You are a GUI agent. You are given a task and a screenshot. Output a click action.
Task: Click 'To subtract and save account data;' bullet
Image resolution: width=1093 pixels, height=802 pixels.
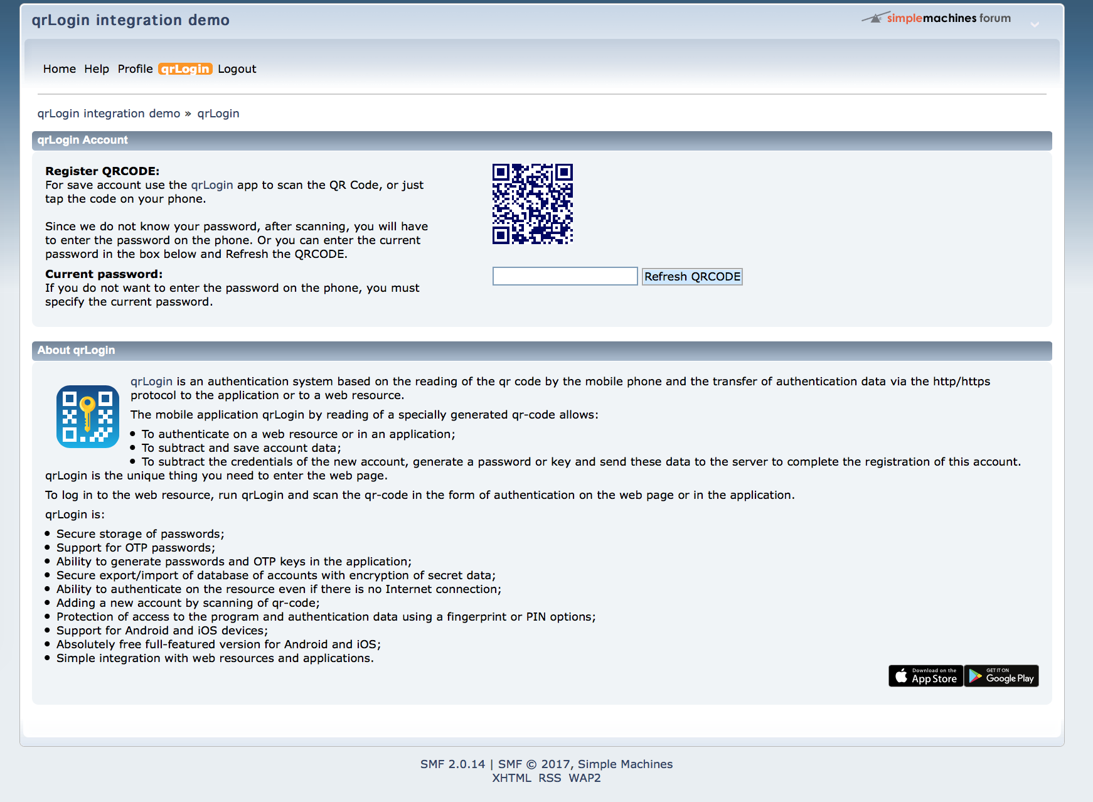[242, 448]
